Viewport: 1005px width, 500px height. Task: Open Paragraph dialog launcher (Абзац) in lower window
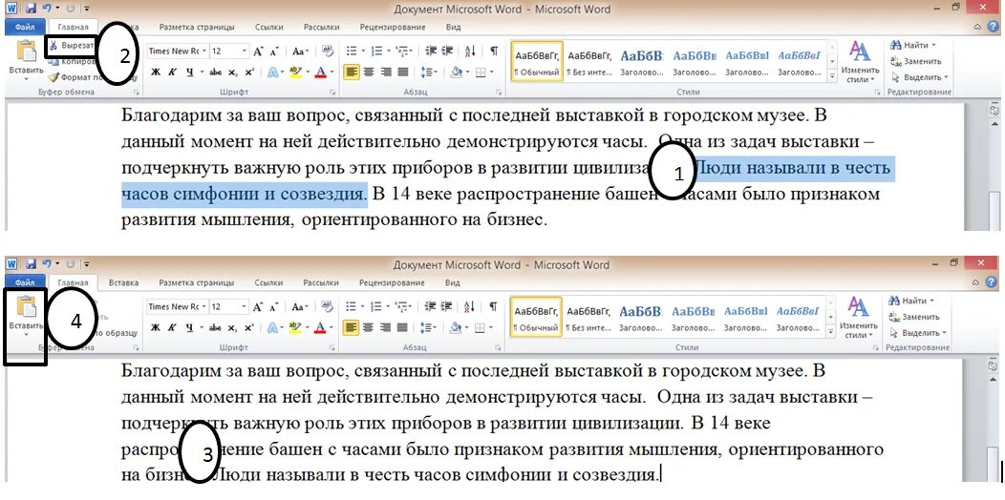pos(498,347)
